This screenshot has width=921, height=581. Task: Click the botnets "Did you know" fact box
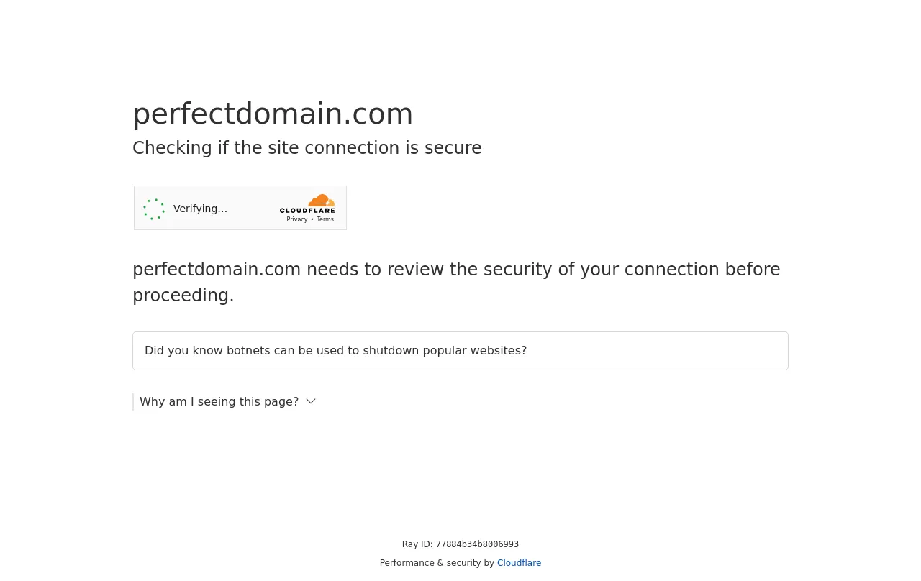pos(460,351)
